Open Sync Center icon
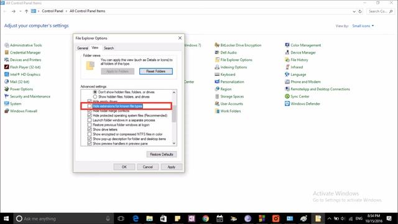The height and width of the screenshot is (224, 398). pyautogui.click(x=287, y=96)
